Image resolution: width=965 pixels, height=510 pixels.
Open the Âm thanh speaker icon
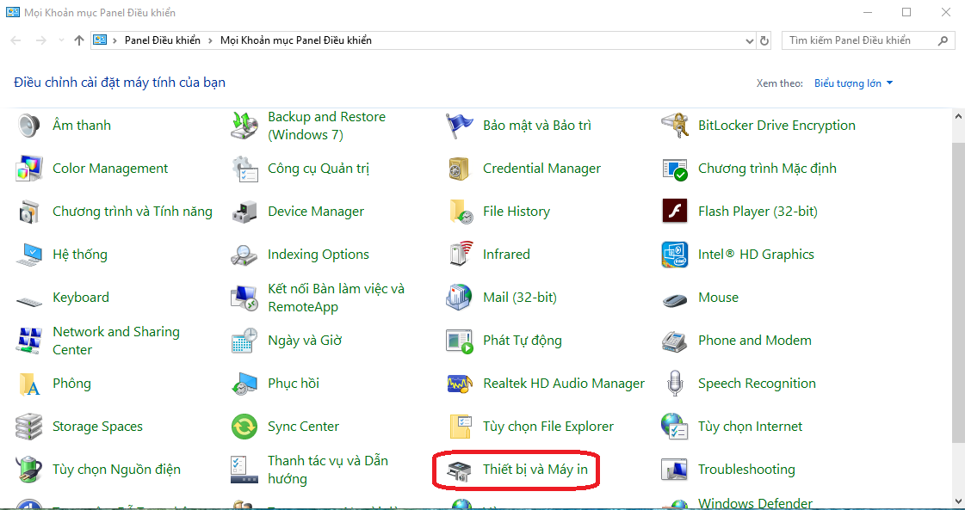[x=29, y=126]
